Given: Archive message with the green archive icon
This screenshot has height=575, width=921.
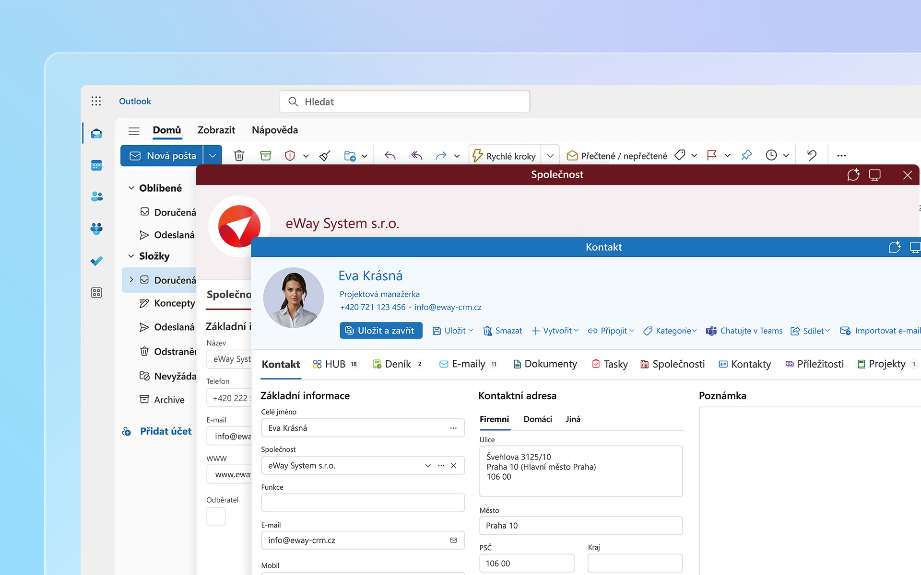Looking at the screenshot, I should coord(266,156).
